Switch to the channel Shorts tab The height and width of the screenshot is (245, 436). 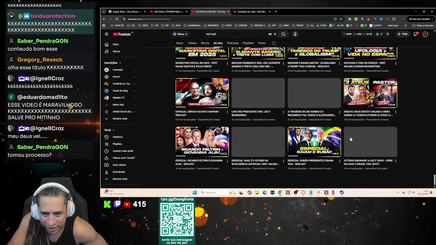[205, 43]
